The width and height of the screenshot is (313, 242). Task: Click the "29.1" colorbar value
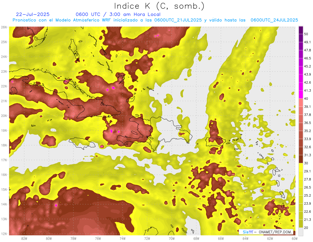(x=308, y=171)
